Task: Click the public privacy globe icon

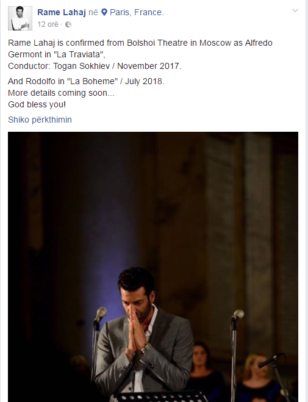Action: click(x=68, y=24)
